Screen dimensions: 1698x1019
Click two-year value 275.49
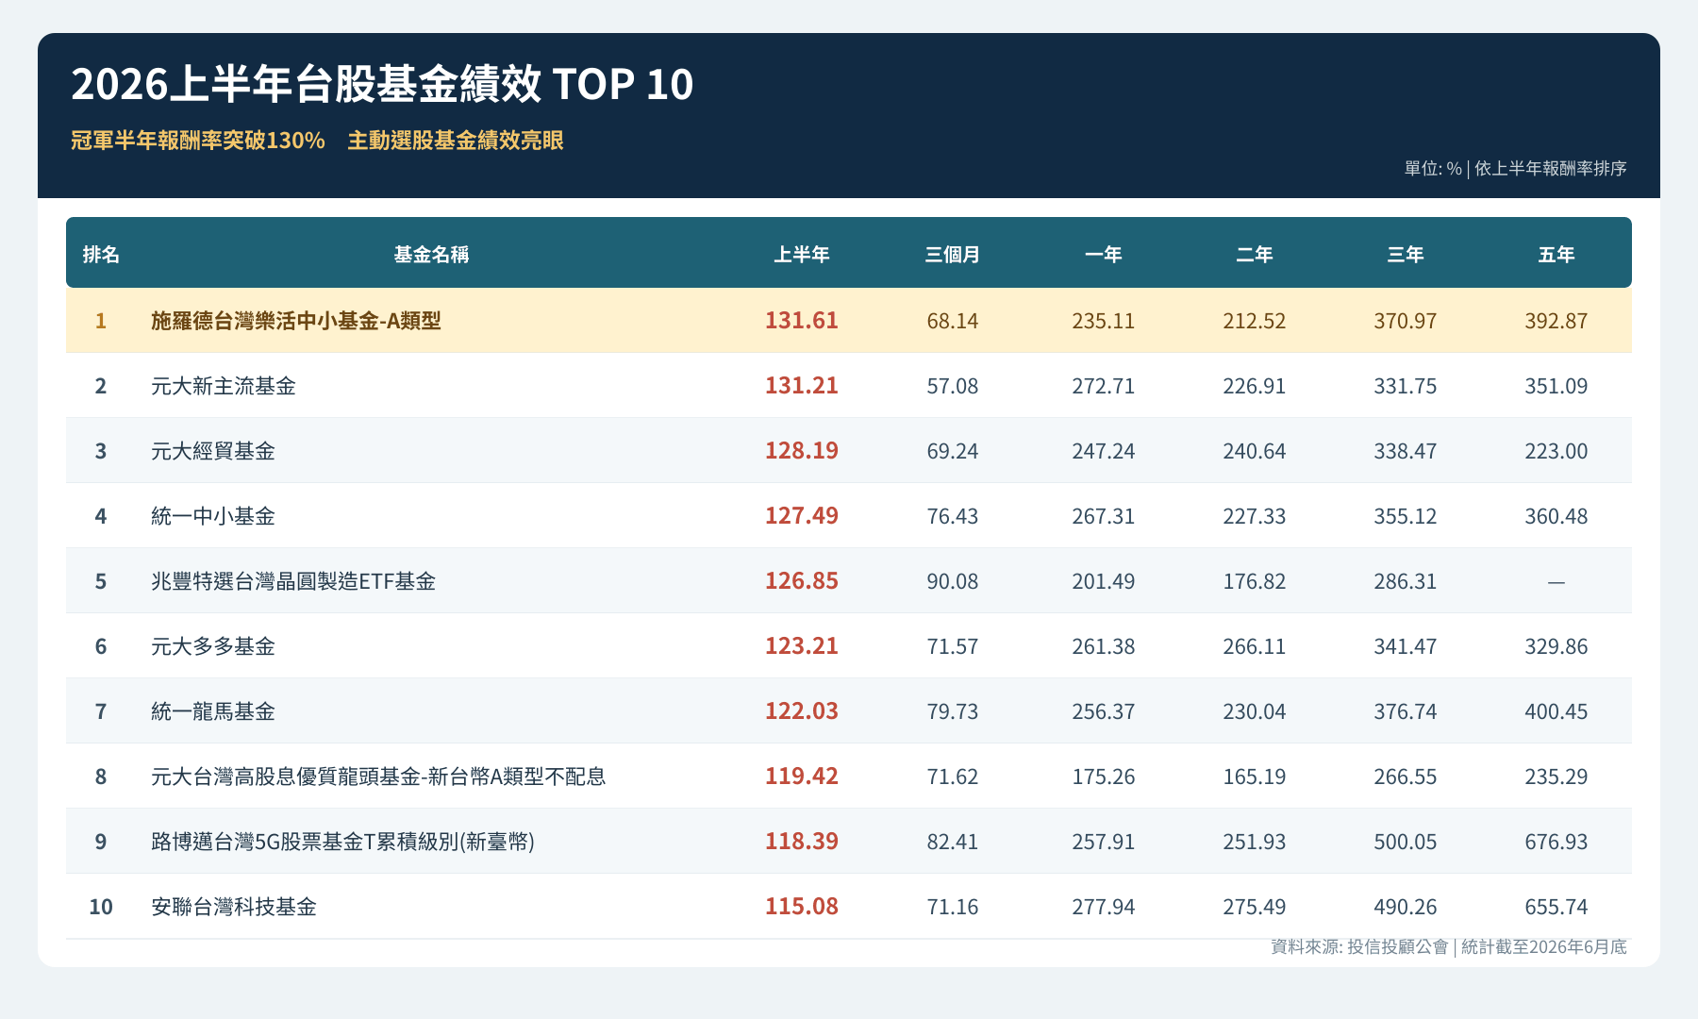[x=1255, y=907]
